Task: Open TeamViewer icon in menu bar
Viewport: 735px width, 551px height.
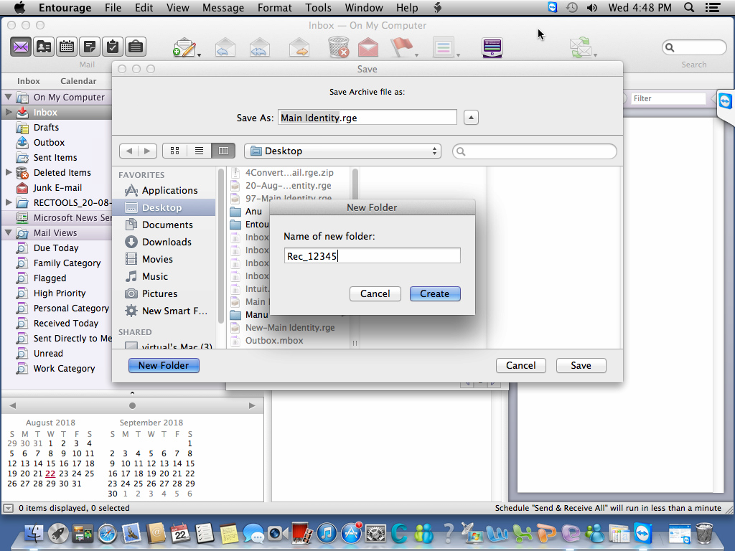Action: [x=553, y=7]
